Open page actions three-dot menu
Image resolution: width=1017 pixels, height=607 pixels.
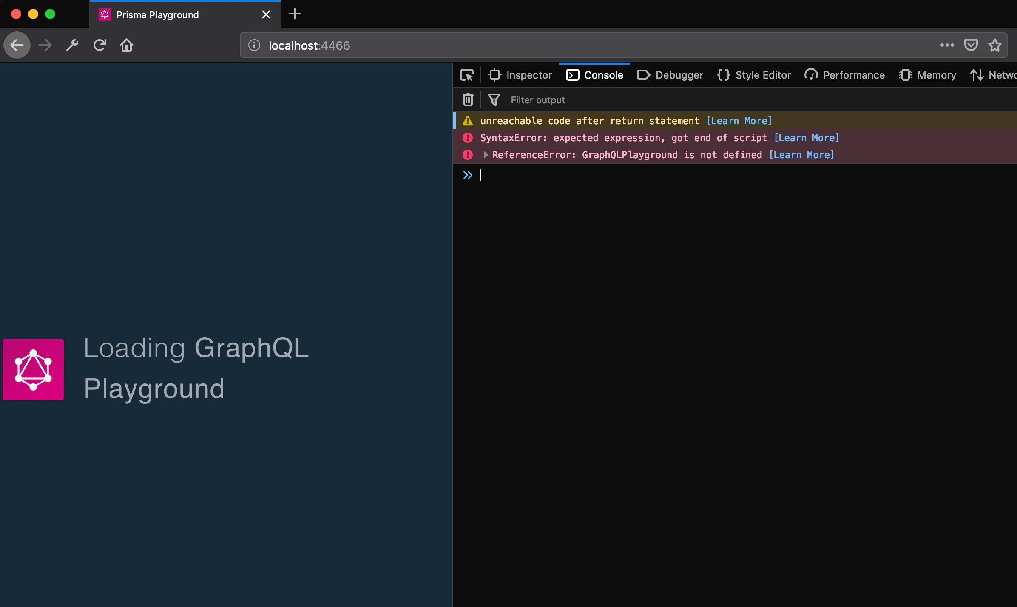tap(947, 45)
